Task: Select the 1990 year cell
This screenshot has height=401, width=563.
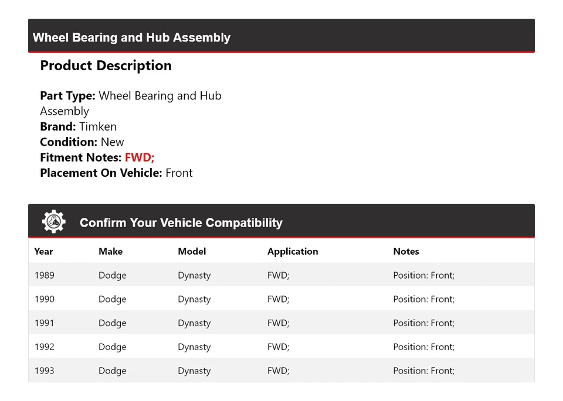Action: [44, 299]
